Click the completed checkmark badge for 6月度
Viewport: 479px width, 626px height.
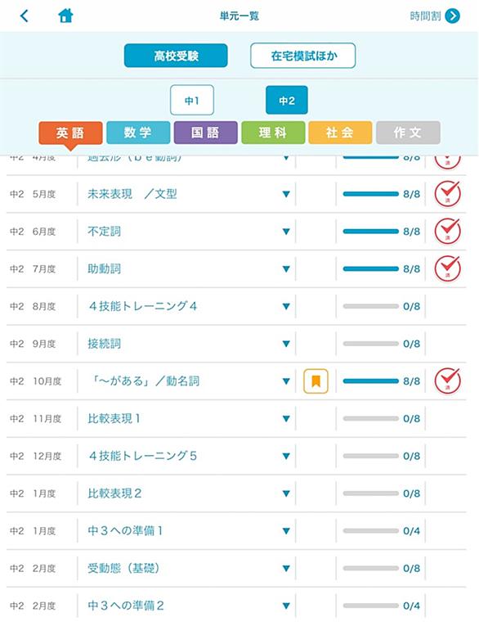point(447,232)
